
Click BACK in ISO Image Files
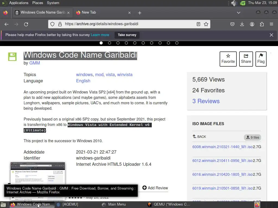(x=199, y=136)
